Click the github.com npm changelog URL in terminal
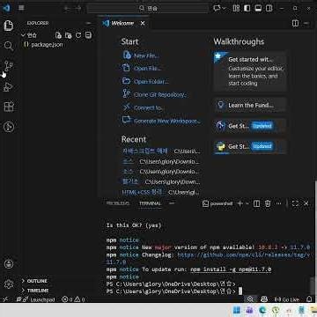Screen dimensions: 317x317 (x=243, y=254)
